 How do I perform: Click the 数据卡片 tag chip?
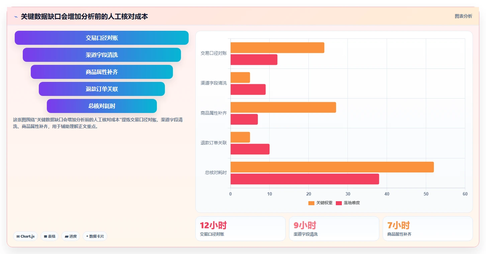[95, 236]
